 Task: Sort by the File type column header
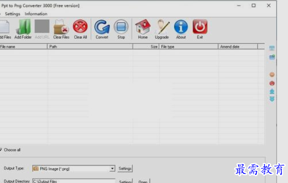189,47
